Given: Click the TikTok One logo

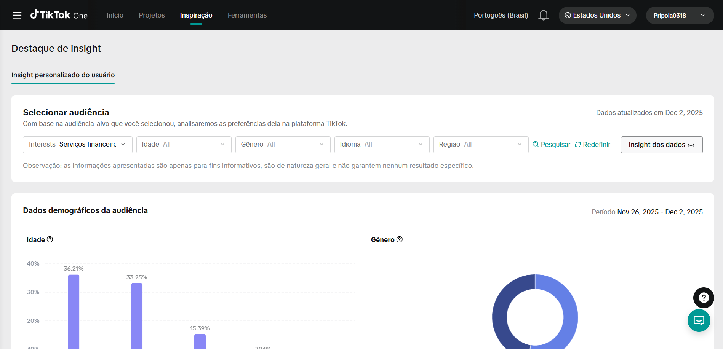Looking at the screenshot, I should [59, 15].
